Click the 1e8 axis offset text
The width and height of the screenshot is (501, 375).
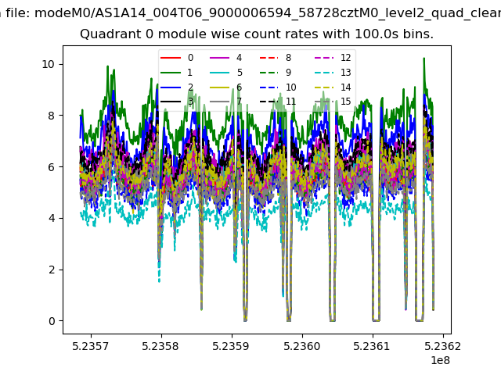(440, 360)
